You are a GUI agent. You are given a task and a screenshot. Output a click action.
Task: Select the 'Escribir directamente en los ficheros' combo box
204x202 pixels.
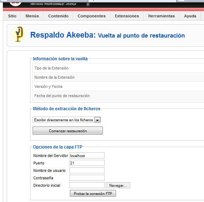coord(66,120)
